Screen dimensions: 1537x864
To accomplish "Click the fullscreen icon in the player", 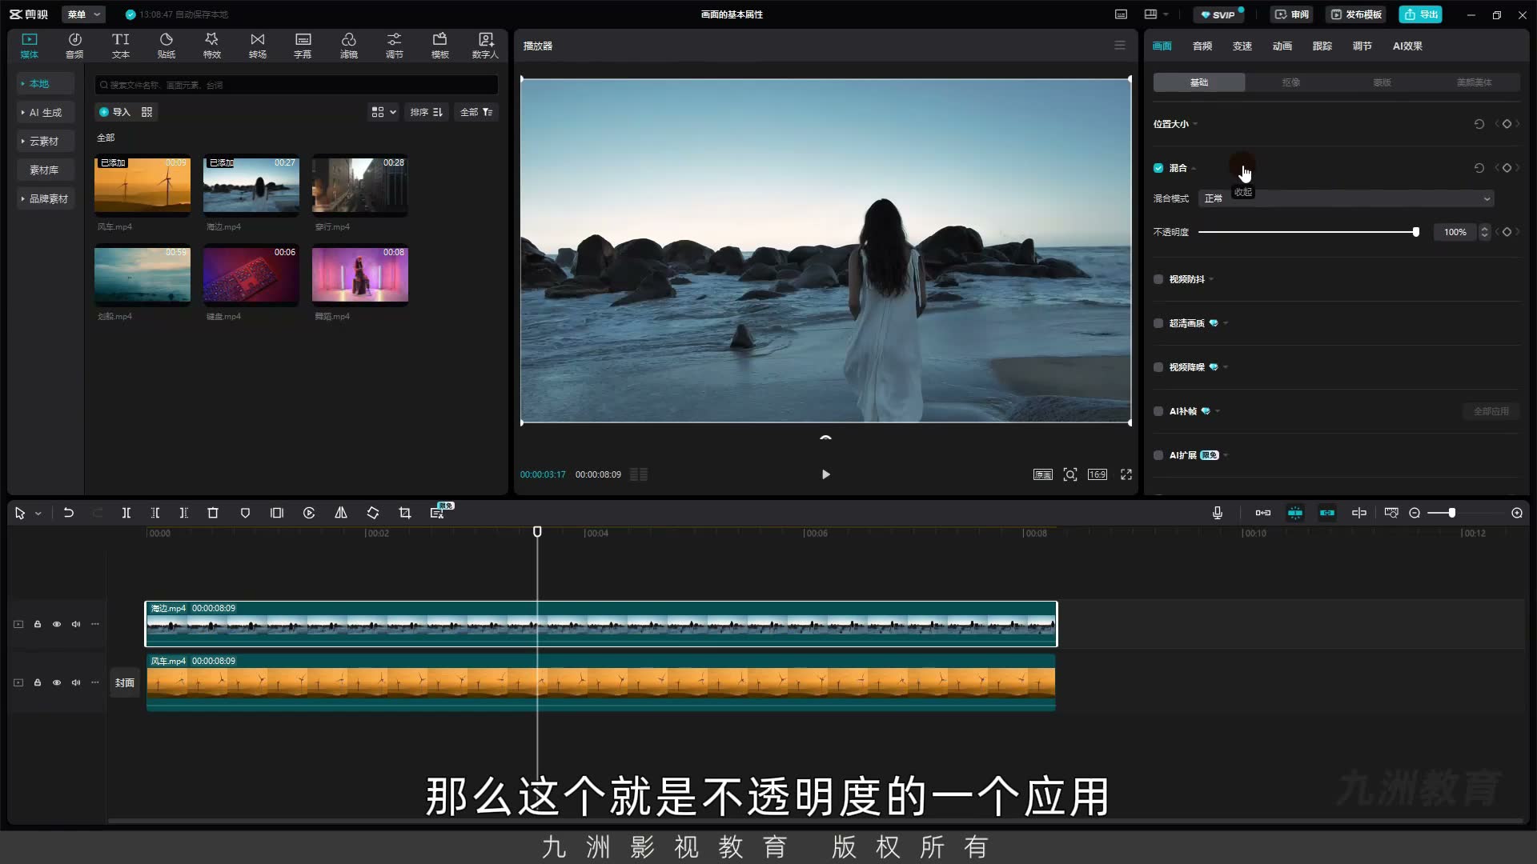I will point(1126,474).
